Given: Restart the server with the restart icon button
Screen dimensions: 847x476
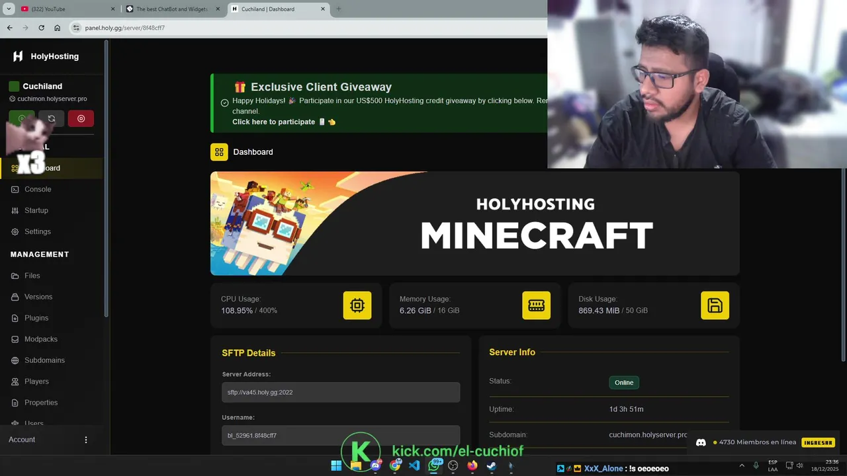Looking at the screenshot, I should [x=51, y=119].
